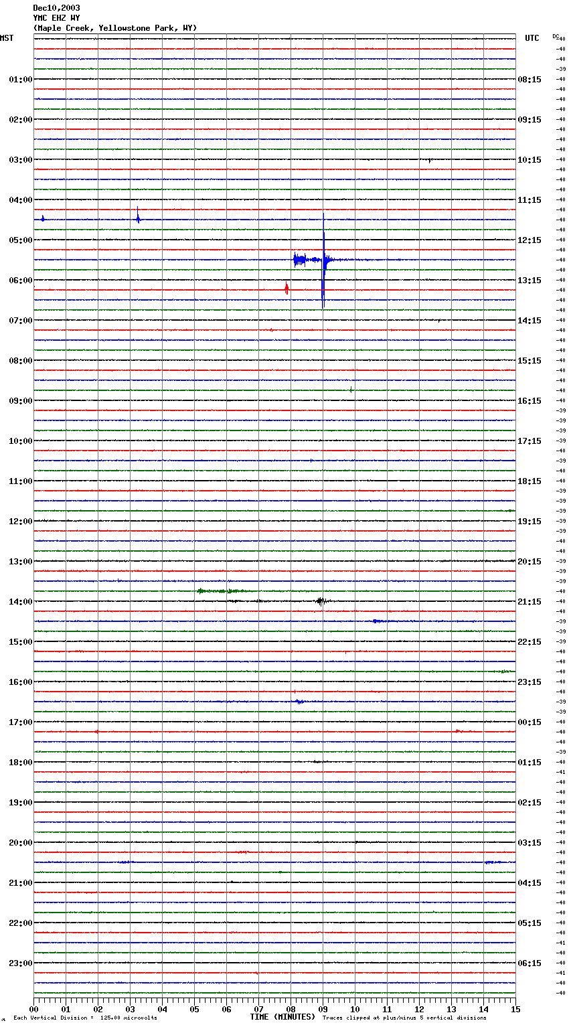The image size is (569, 1027).
Task: Click minute 15 on the bottom time axis
Action: coord(515,1009)
